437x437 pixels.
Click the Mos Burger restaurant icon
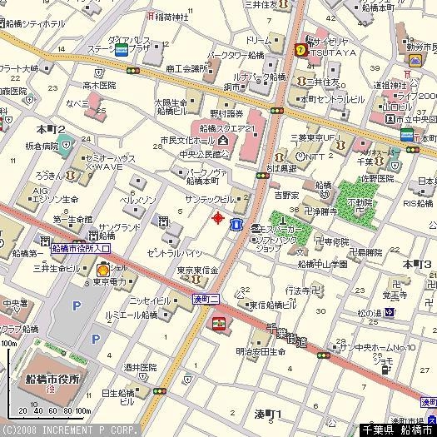click(x=256, y=229)
